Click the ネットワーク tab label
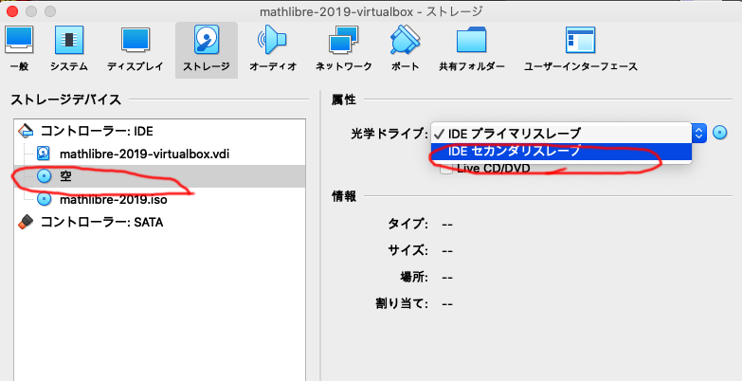The height and width of the screenshot is (381, 742). pyautogui.click(x=344, y=66)
